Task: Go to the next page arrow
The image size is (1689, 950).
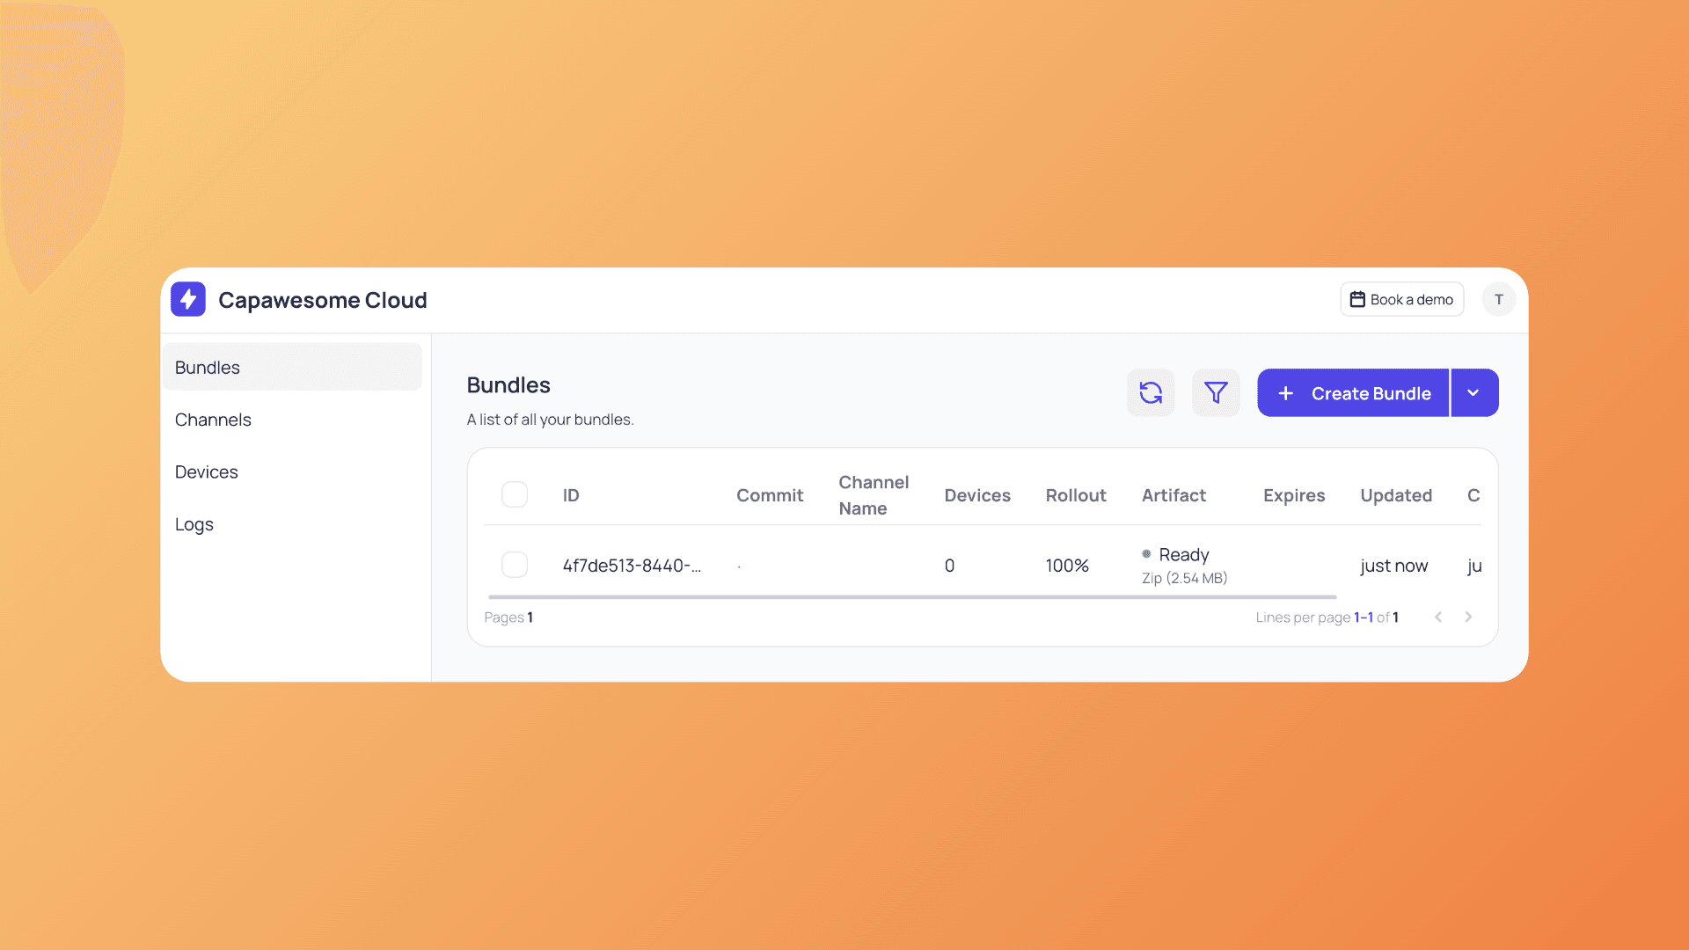Action: pyautogui.click(x=1468, y=617)
